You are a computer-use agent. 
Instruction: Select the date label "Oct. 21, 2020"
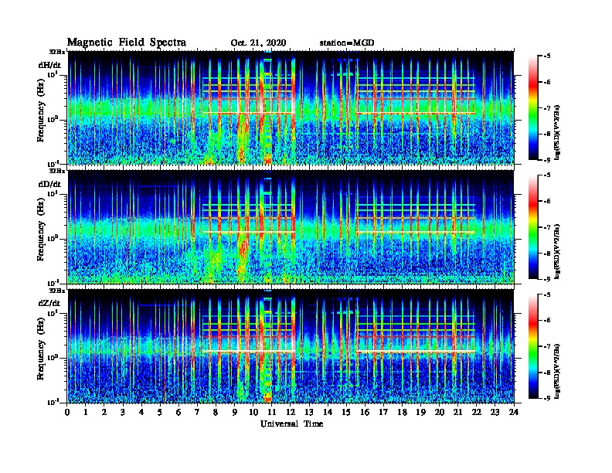(258, 43)
